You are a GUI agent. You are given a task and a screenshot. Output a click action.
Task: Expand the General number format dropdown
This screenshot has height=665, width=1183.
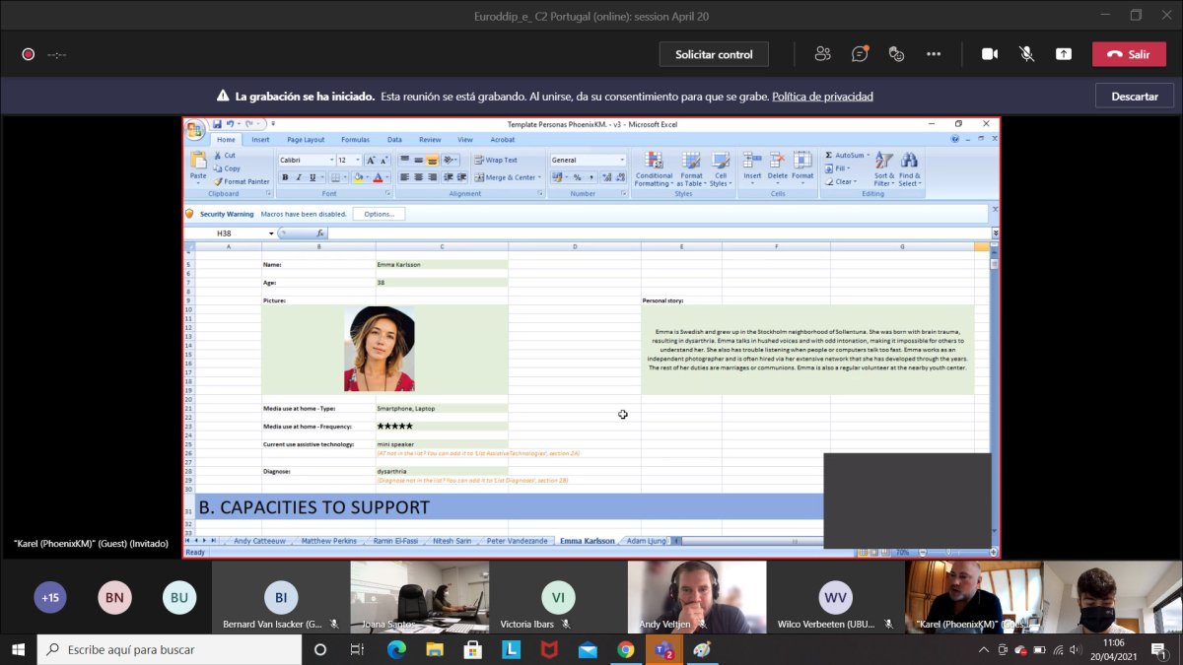pos(621,160)
